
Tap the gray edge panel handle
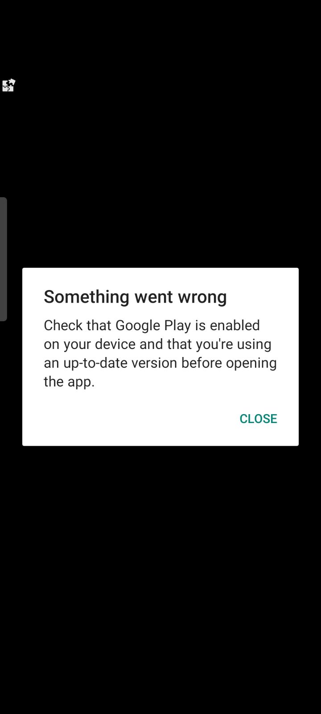tap(3, 259)
